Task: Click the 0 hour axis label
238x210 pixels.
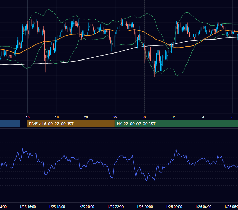Action: tap(145, 117)
